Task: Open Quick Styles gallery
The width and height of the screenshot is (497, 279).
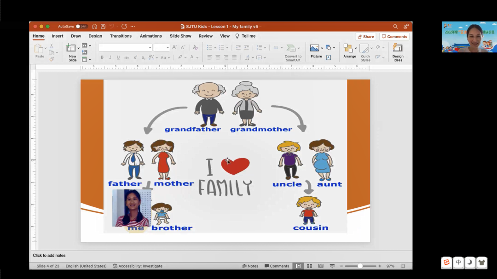Action: pos(365,52)
